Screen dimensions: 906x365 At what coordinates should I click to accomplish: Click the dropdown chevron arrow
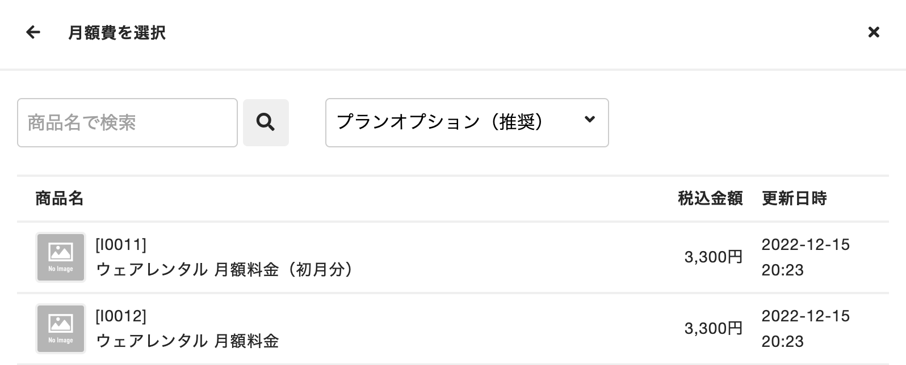[x=590, y=120]
